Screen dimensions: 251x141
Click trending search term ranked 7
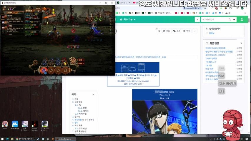(212, 33)
